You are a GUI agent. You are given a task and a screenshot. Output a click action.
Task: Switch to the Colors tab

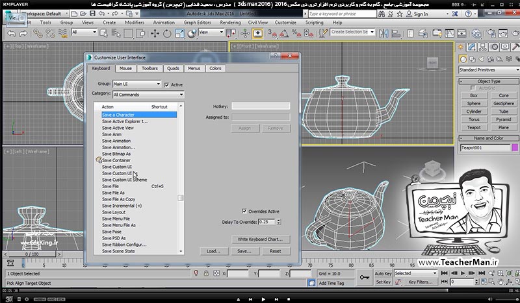(x=215, y=68)
